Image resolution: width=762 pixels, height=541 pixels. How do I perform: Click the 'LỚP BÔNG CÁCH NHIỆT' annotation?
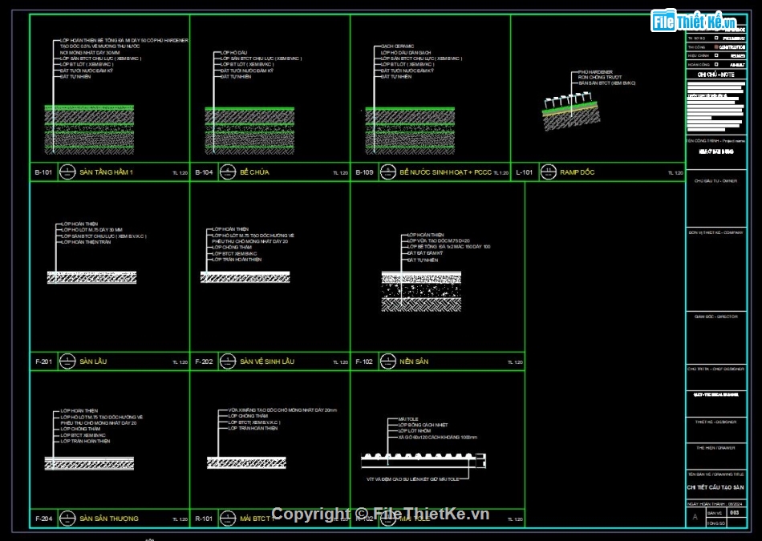pos(423,425)
